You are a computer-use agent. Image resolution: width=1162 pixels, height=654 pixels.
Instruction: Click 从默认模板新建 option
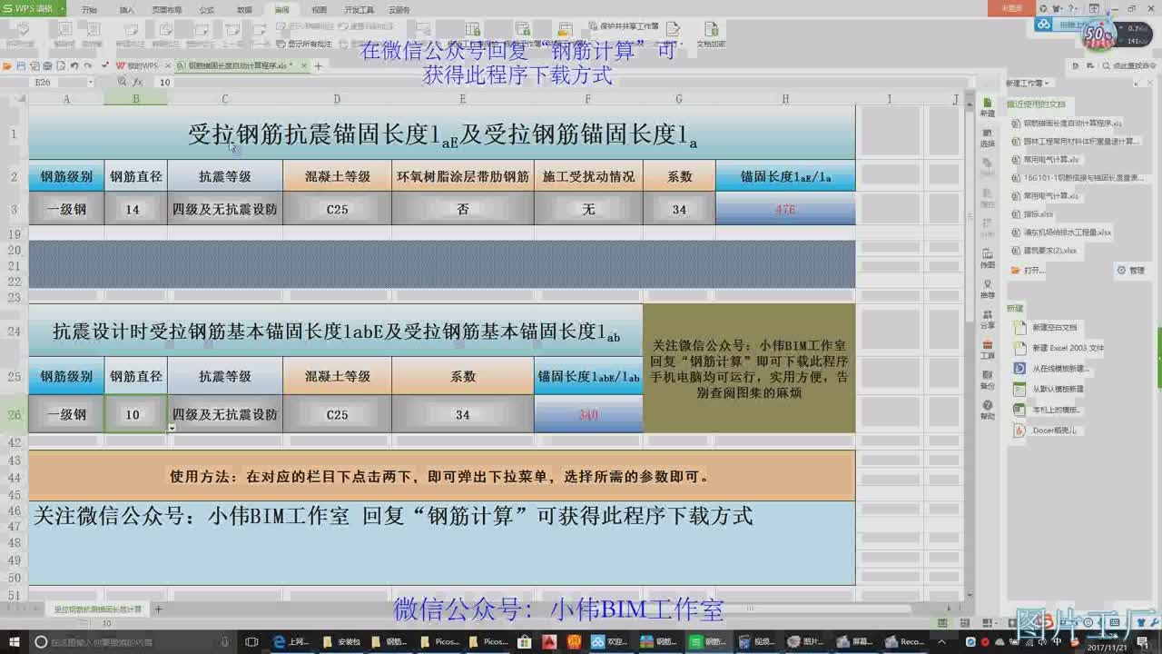(x=1048, y=389)
